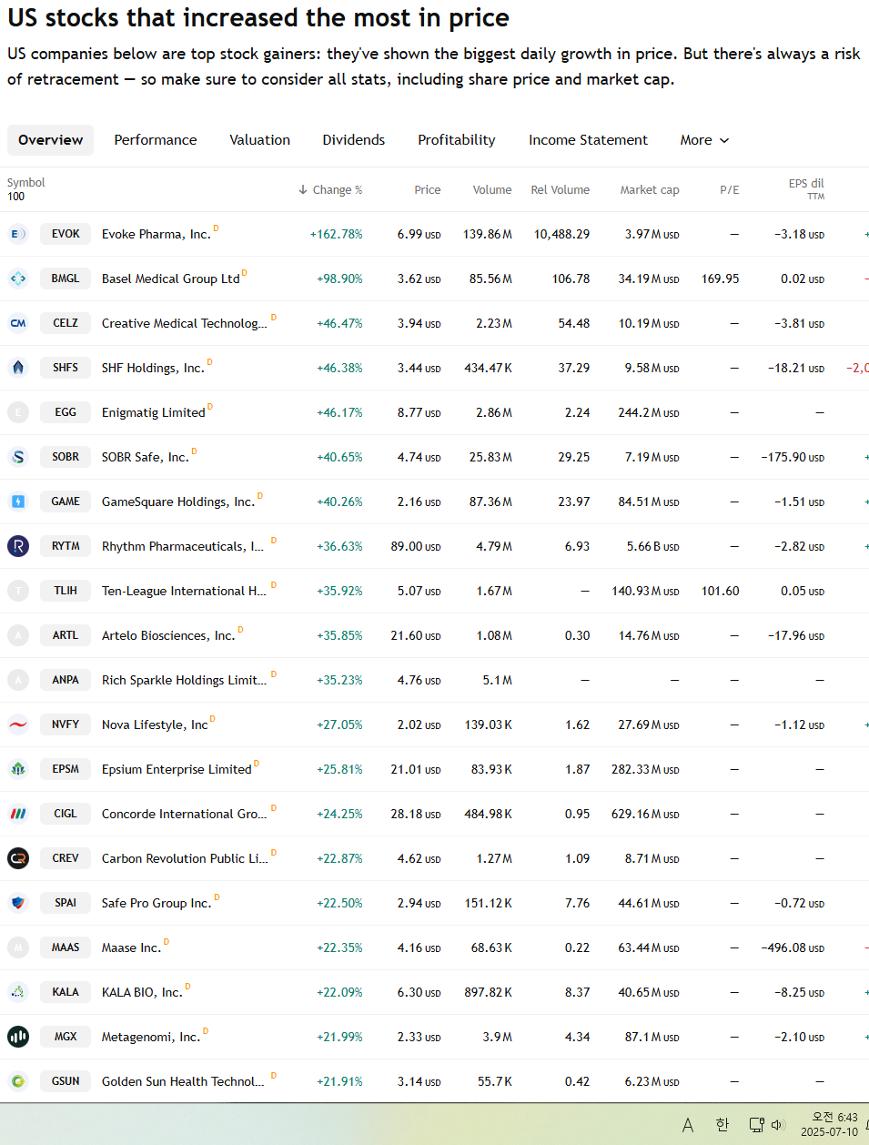Viewport: 869px width, 1145px height.
Task: Open the KALA ticker symbol link
Action: coord(66,992)
